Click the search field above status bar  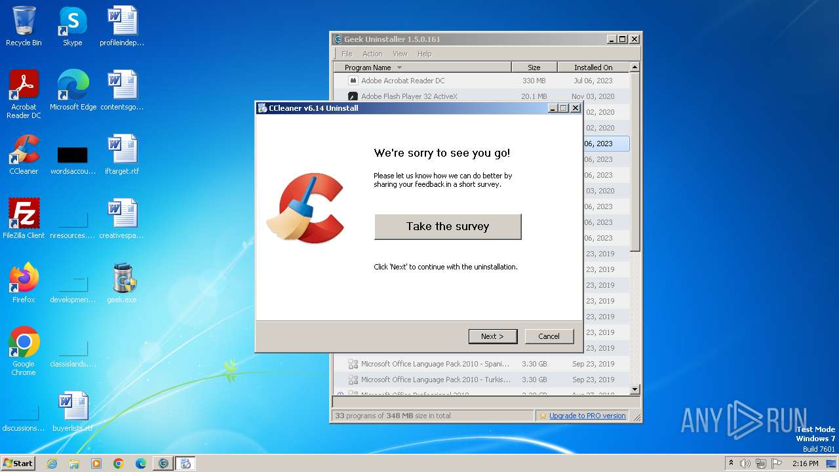click(x=485, y=401)
